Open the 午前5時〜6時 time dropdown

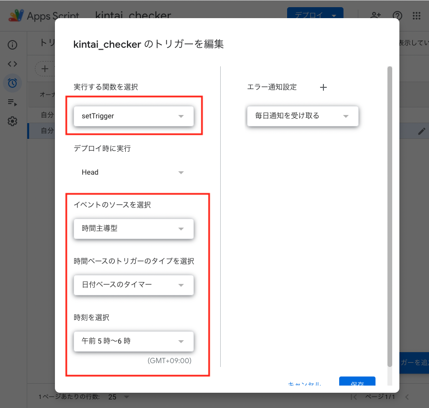pyautogui.click(x=134, y=341)
